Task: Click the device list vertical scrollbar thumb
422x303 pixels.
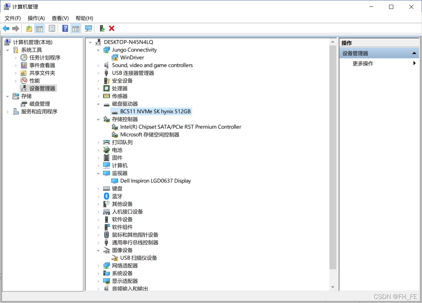Action: [x=333, y=157]
